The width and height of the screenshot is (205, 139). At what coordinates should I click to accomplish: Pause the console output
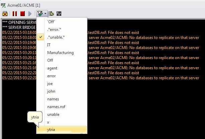[x=15, y=14]
